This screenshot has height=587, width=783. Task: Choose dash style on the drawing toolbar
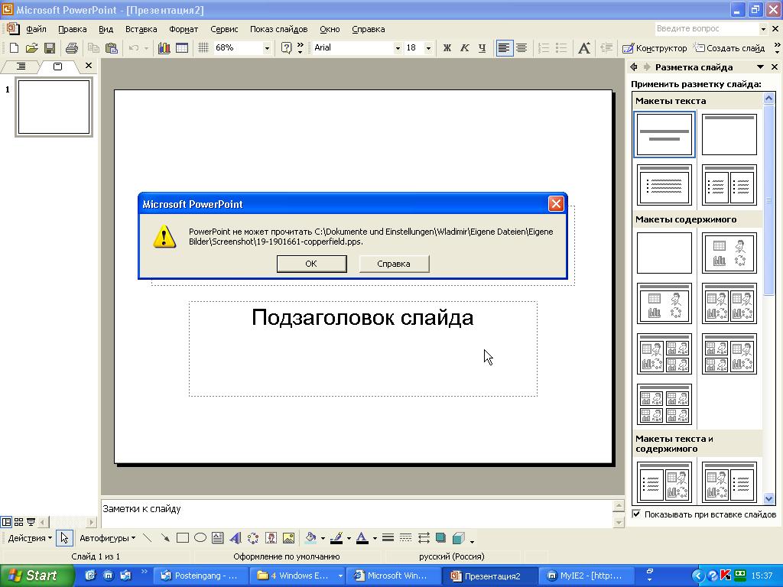click(406, 537)
